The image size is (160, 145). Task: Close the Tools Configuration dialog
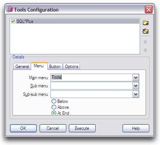[149, 9]
